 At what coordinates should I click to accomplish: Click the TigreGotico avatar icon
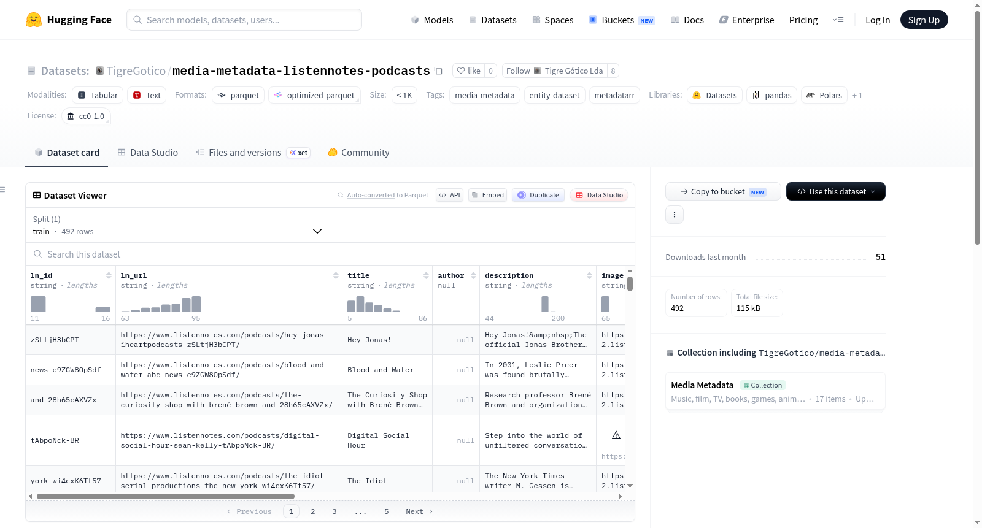(x=99, y=71)
